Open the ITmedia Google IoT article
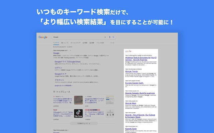Viewport: 214px width, 133px height. 94,101
